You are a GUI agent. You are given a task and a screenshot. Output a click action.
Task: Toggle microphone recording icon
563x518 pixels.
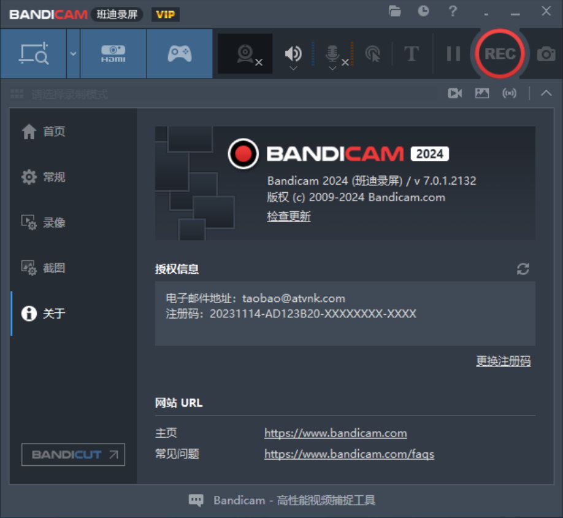click(x=332, y=53)
